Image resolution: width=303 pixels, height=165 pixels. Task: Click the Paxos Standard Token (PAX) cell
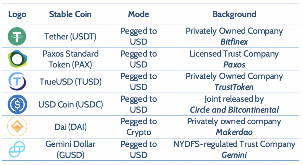pos(70,59)
